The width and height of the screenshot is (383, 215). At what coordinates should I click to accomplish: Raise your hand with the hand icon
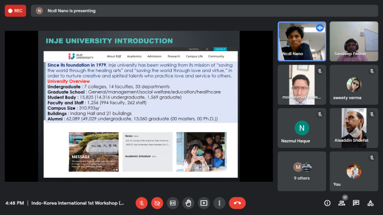tap(188, 203)
